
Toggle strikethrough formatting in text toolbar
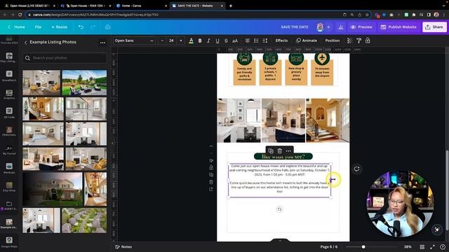(226, 41)
